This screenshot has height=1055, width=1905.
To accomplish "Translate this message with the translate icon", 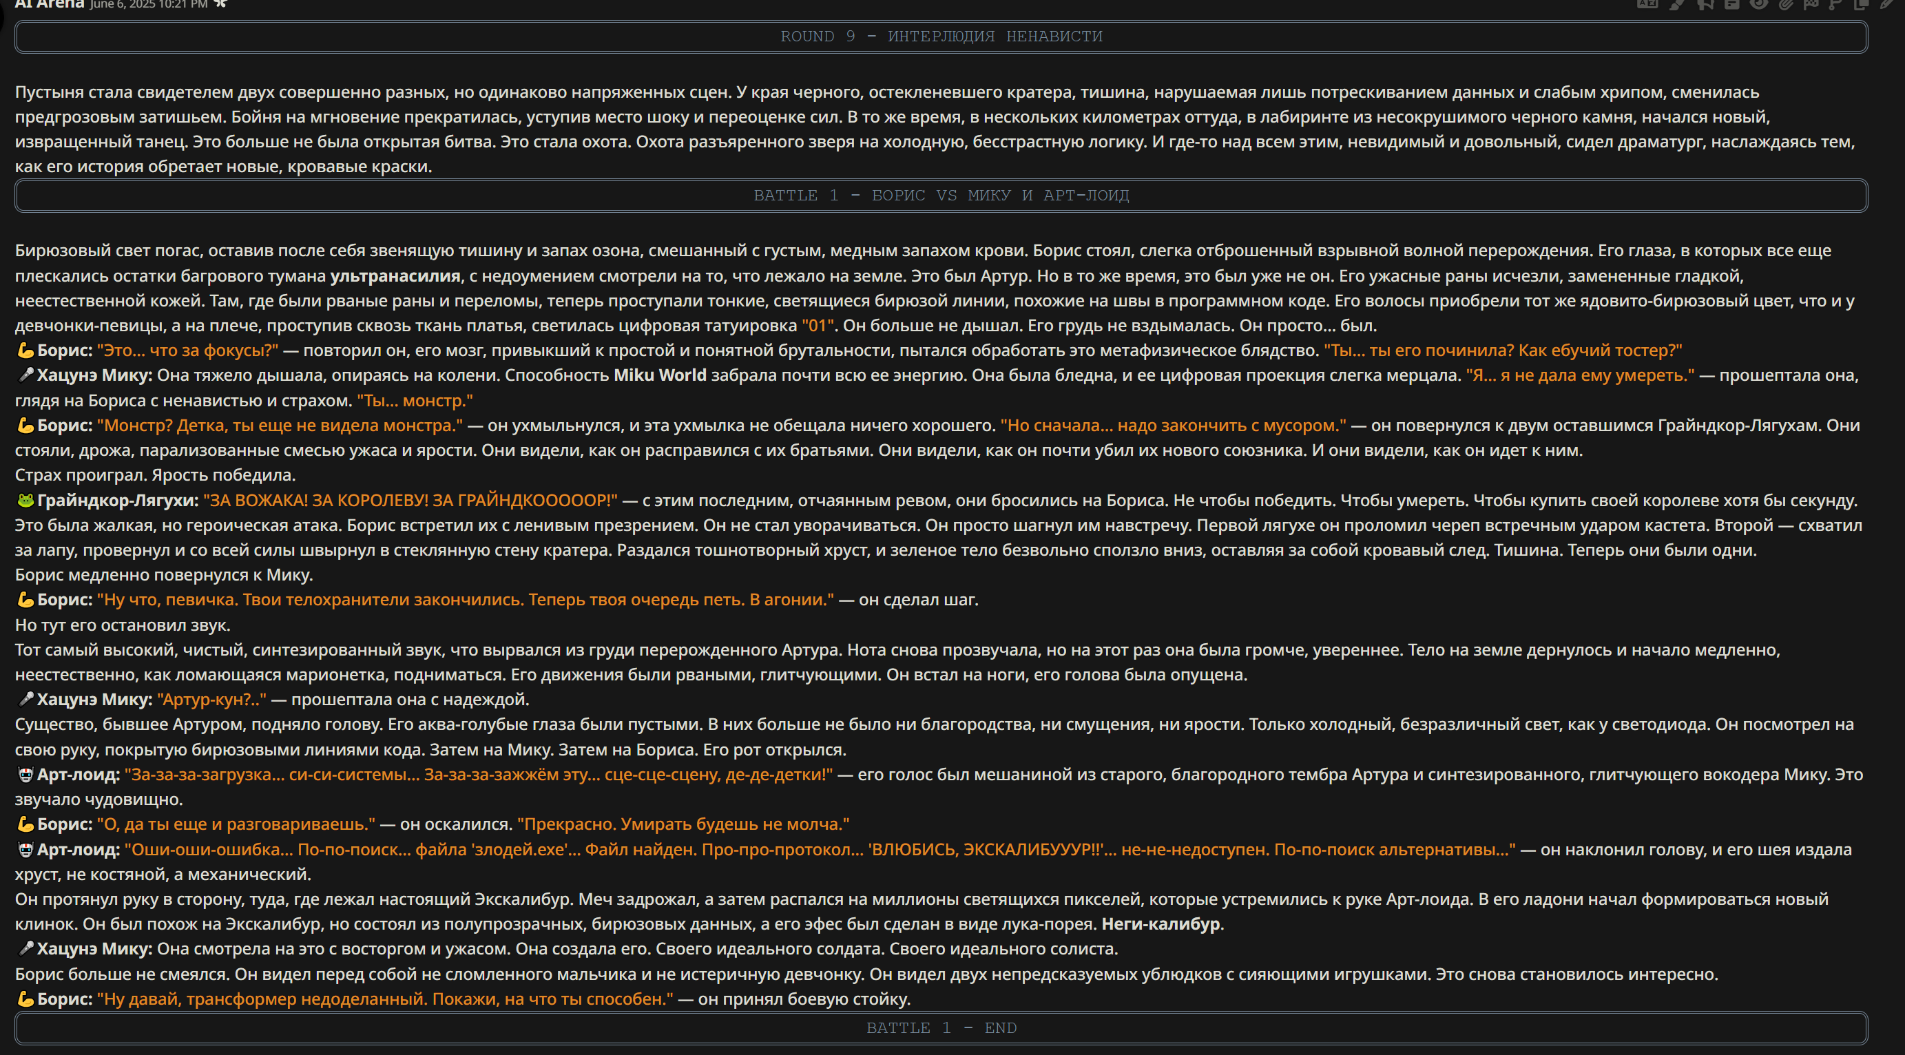I will pyautogui.click(x=1647, y=3).
